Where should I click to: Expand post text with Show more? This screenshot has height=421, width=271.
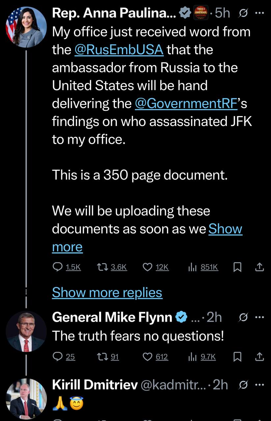pyautogui.click(x=225, y=229)
